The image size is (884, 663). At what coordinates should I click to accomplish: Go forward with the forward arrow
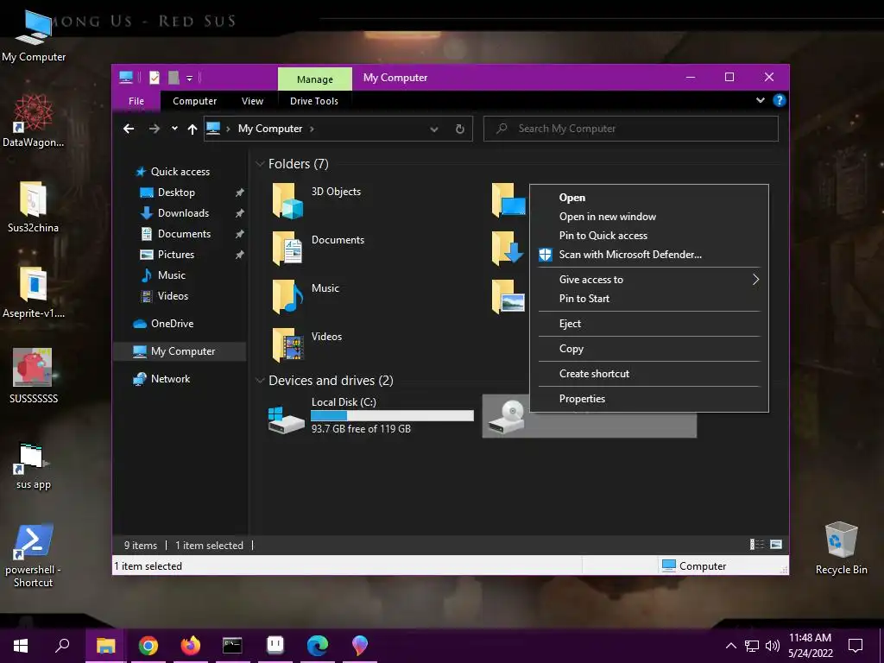(x=154, y=129)
